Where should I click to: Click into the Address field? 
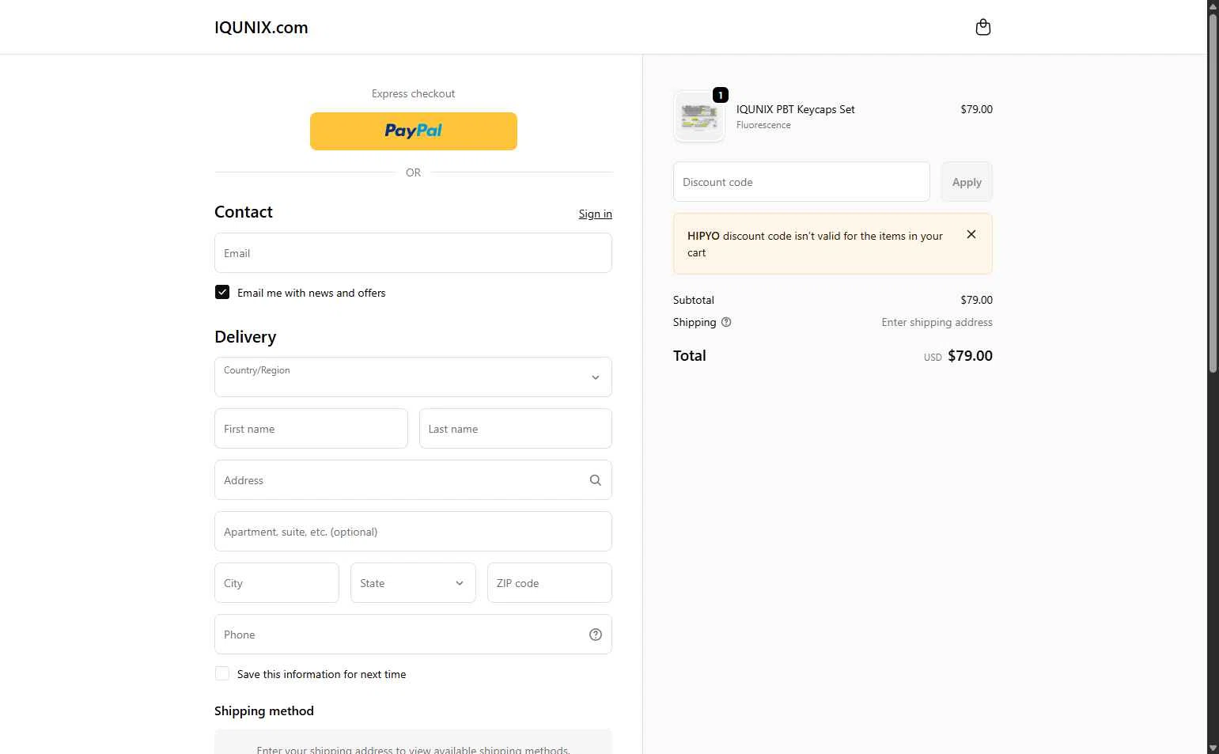click(413, 480)
